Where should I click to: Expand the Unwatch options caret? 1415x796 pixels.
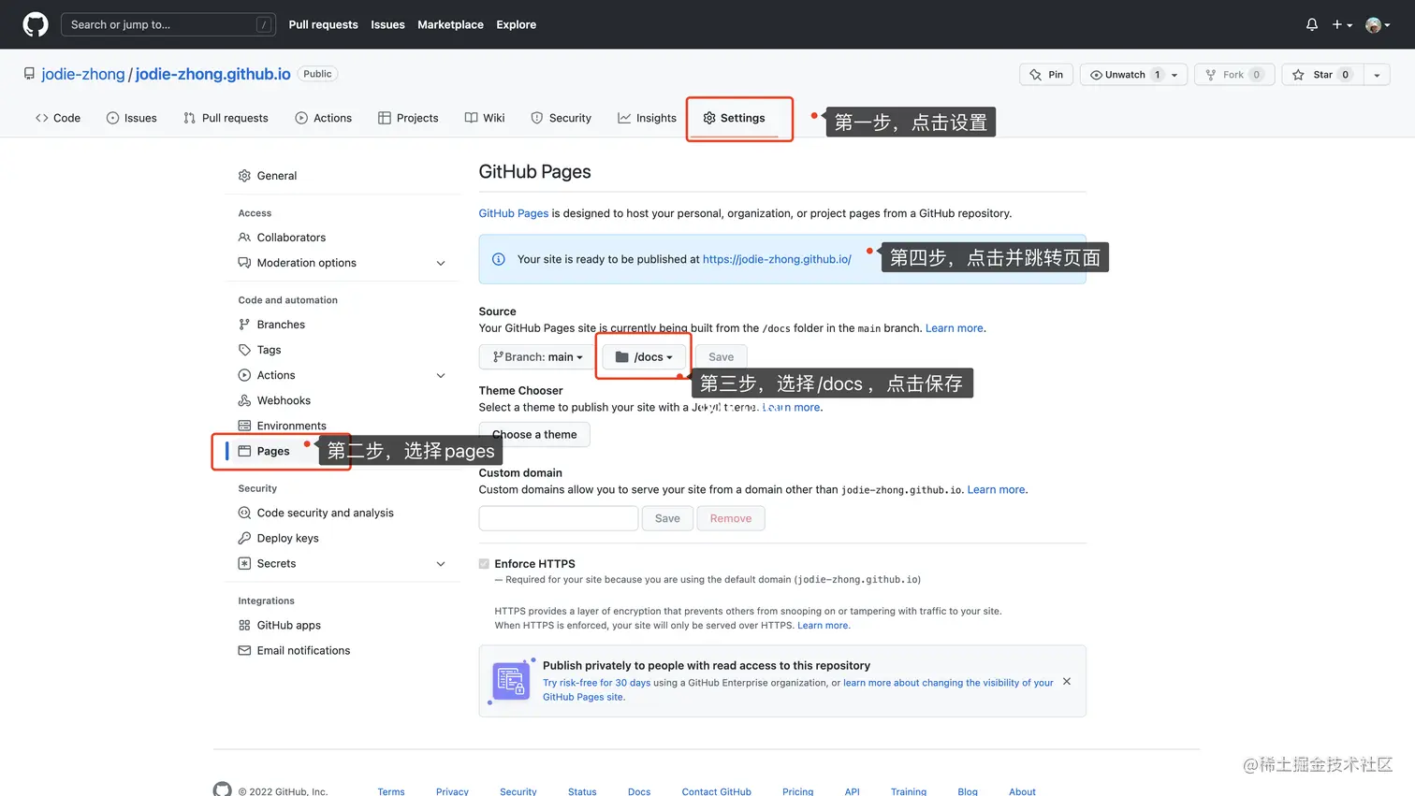[x=1175, y=75]
